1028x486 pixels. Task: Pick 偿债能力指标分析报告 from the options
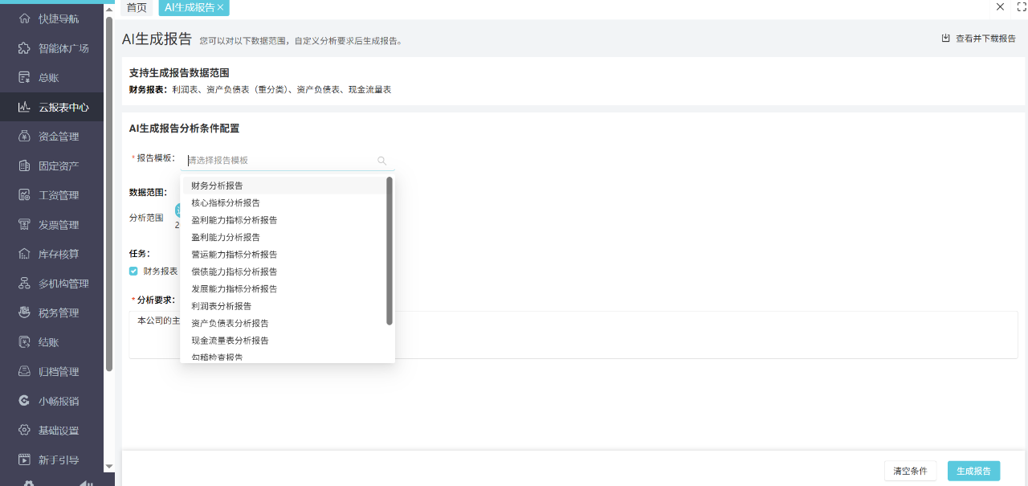[235, 271]
